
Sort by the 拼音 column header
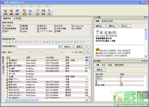(x=35, y=57)
